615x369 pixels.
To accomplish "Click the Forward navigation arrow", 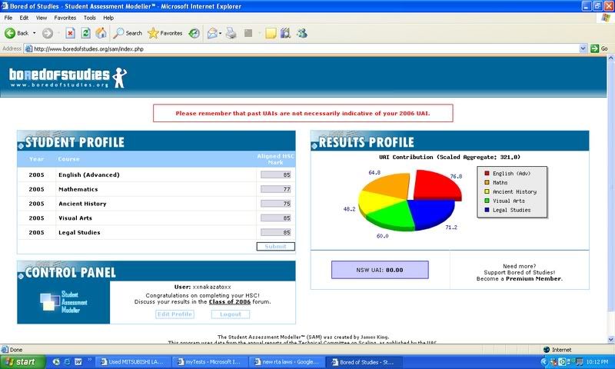I will pyautogui.click(x=48, y=33).
